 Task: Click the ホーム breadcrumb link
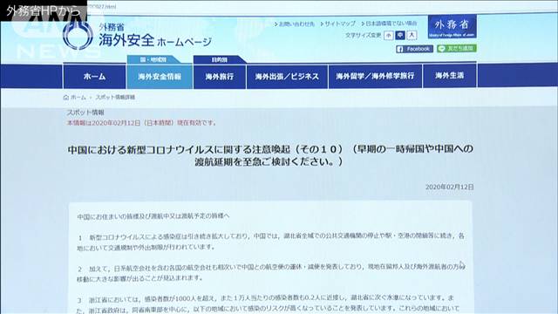click(x=78, y=97)
